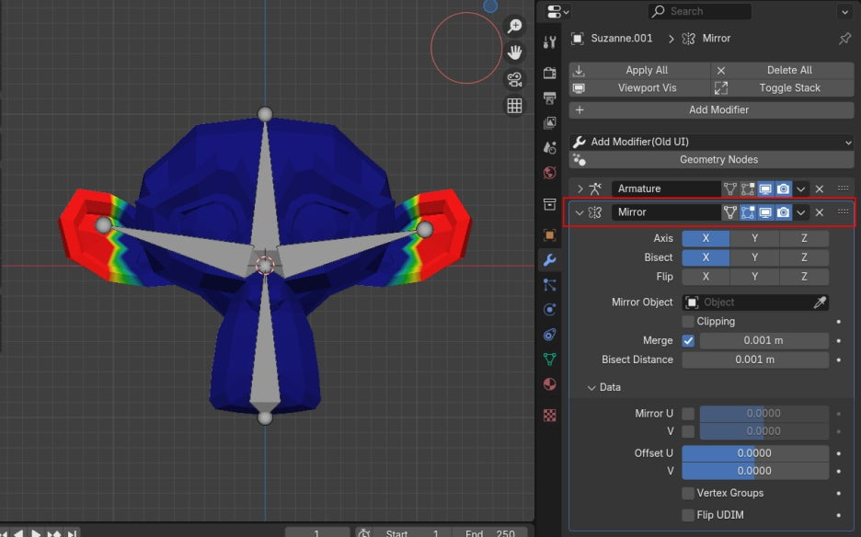The image size is (861, 537).
Task: Click the Toggle Stack button
Action: (x=783, y=88)
